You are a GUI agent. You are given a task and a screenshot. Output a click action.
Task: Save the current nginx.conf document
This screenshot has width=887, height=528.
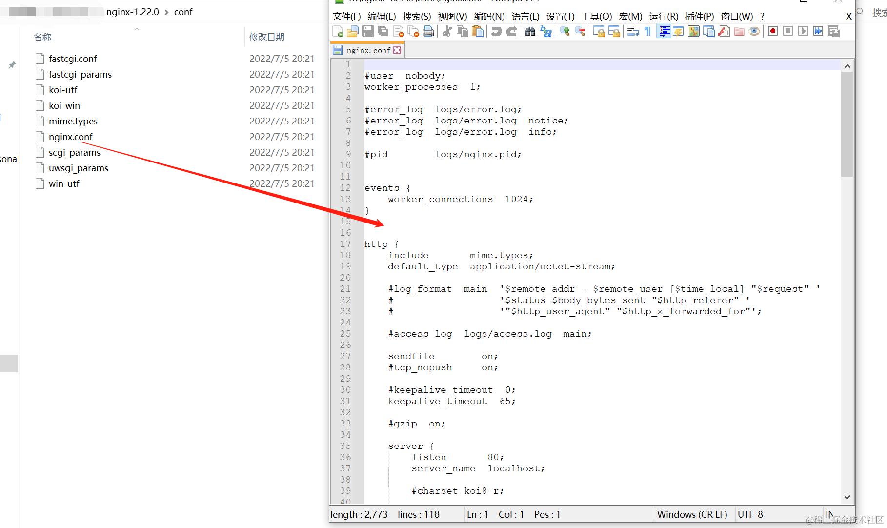click(x=368, y=32)
